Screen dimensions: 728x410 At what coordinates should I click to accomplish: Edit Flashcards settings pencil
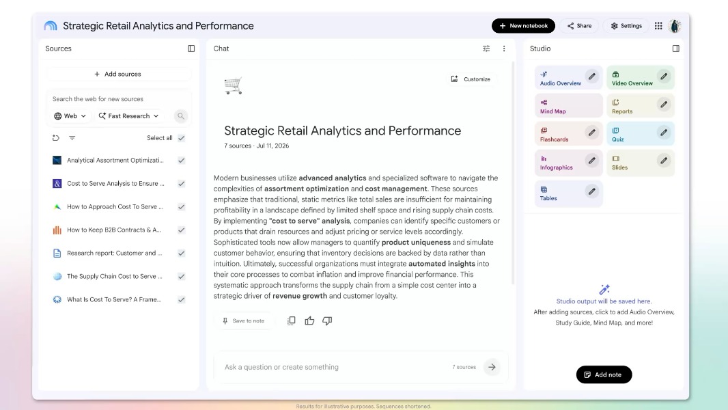pyautogui.click(x=591, y=133)
